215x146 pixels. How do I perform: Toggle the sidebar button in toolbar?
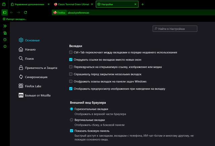point(4,13)
